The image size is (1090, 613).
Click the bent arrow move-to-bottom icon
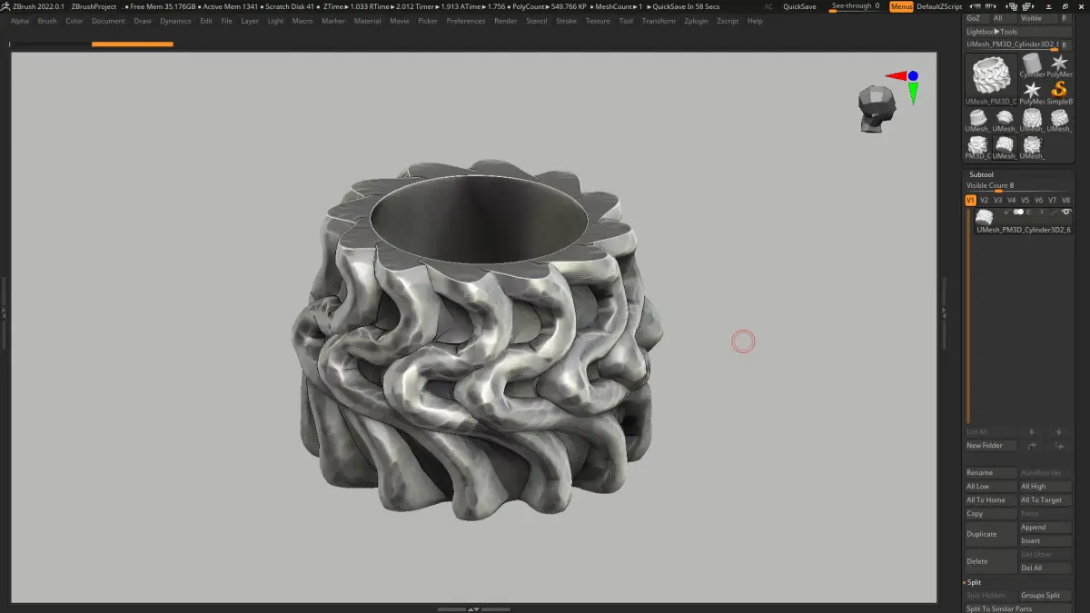[1059, 446]
